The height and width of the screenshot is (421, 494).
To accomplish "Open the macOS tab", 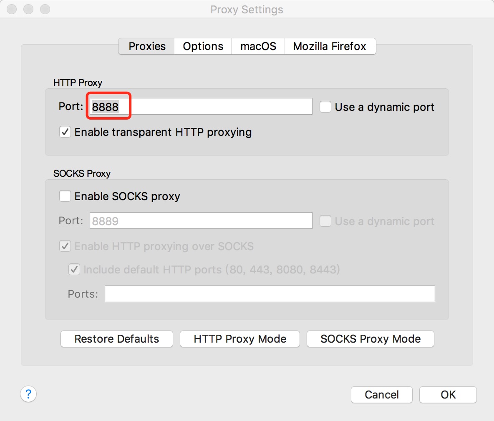I will click(258, 46).
